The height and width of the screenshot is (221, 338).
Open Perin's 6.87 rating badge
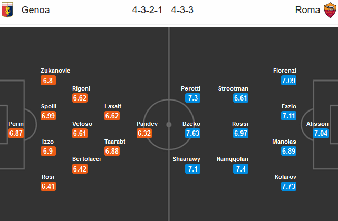(17, 134)
